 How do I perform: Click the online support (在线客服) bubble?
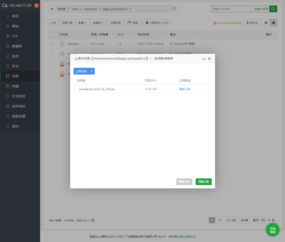pos(272,230)
